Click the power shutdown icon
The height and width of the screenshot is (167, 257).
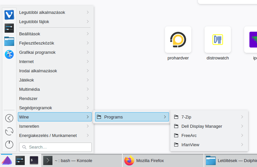pos(9,145)
